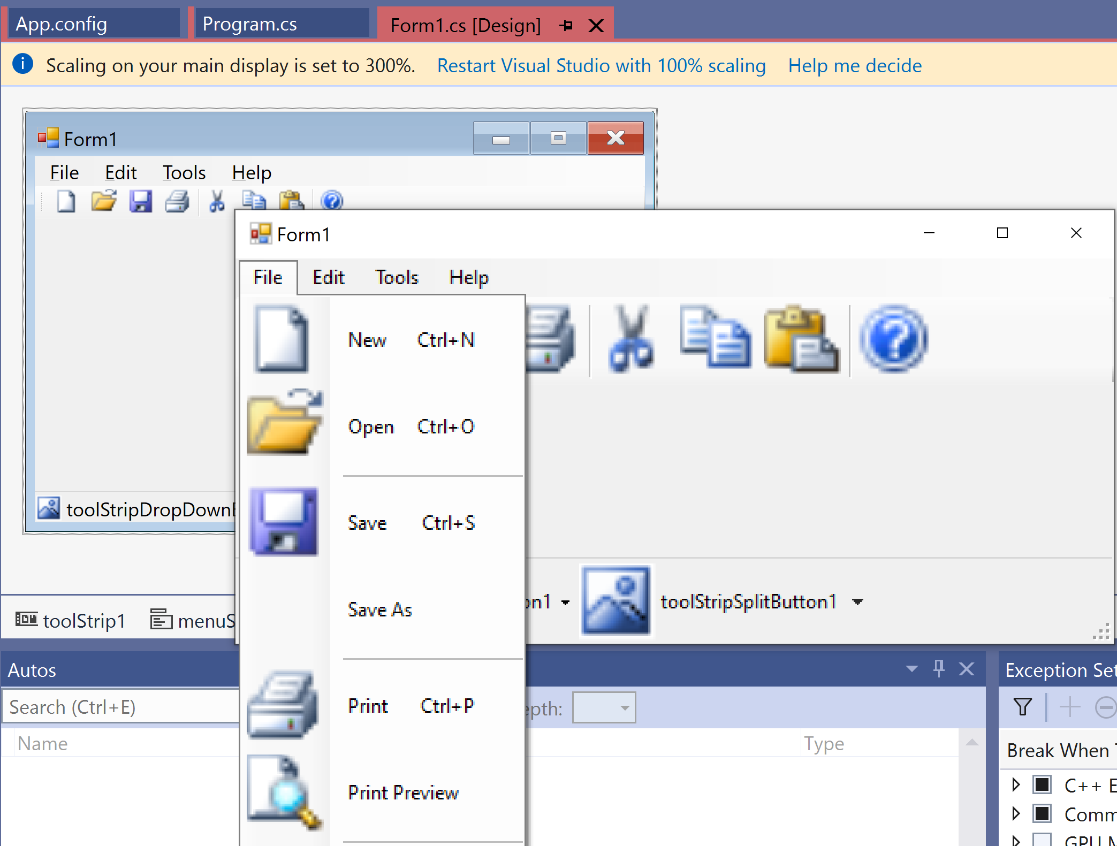
Task: Check the C++ Exceptions checkbox
Action: (1042, 785)
